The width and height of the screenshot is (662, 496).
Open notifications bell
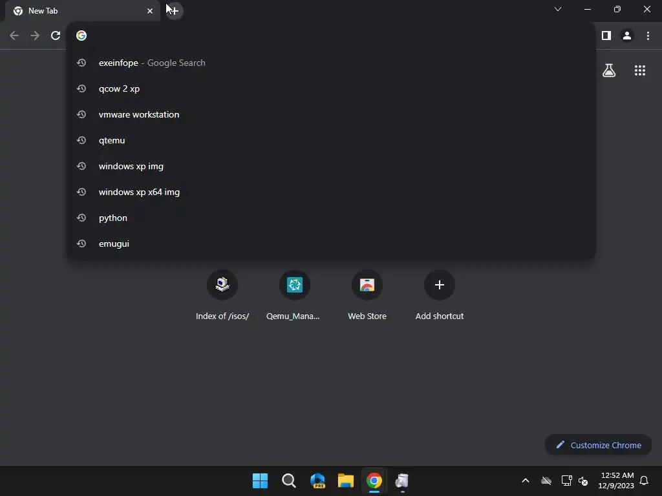[644, 480]
